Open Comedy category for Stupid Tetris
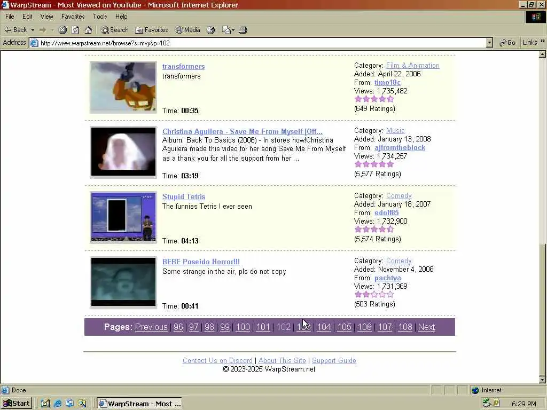Image resolution: width=547 pixels, height=410 pixels. pos(398,196)
